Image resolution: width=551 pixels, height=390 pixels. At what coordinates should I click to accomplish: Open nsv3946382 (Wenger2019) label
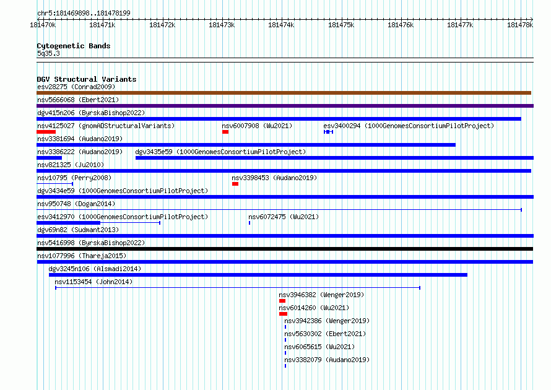pos(321,295)
